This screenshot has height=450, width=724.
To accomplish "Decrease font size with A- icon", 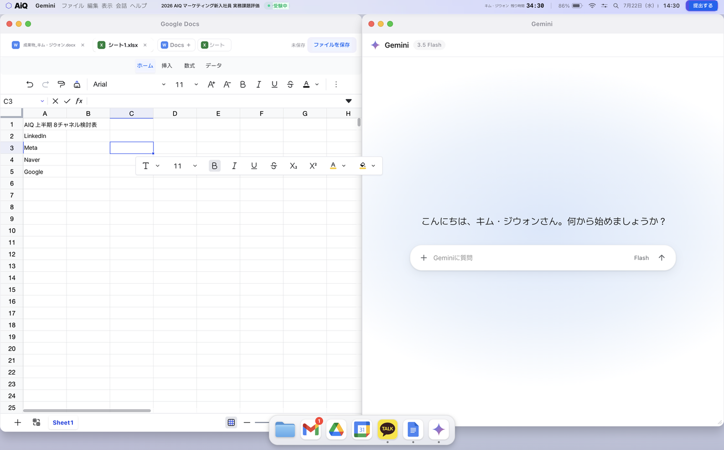I will click(x=227, y=84).
